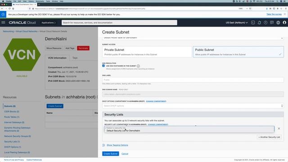Click the blue info icon in the survey banner
The width and height of the screenshot is (288, 162).
click(3, 14)
